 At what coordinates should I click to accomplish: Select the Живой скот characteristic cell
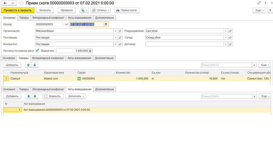(59, 79)
